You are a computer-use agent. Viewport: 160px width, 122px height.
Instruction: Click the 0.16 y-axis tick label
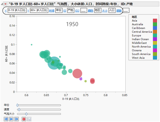[x=12, y=16]
